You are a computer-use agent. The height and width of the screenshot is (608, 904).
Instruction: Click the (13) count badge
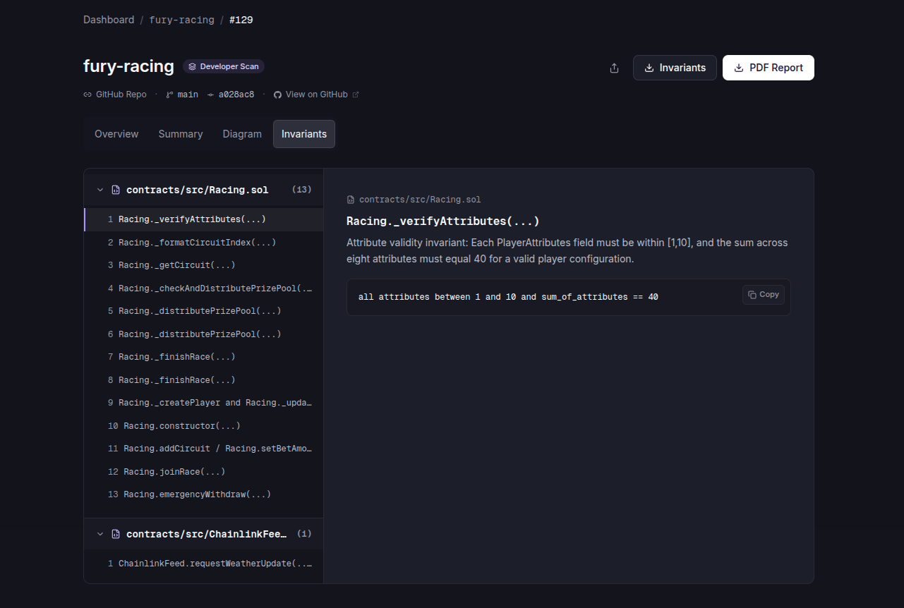(301, 190)
